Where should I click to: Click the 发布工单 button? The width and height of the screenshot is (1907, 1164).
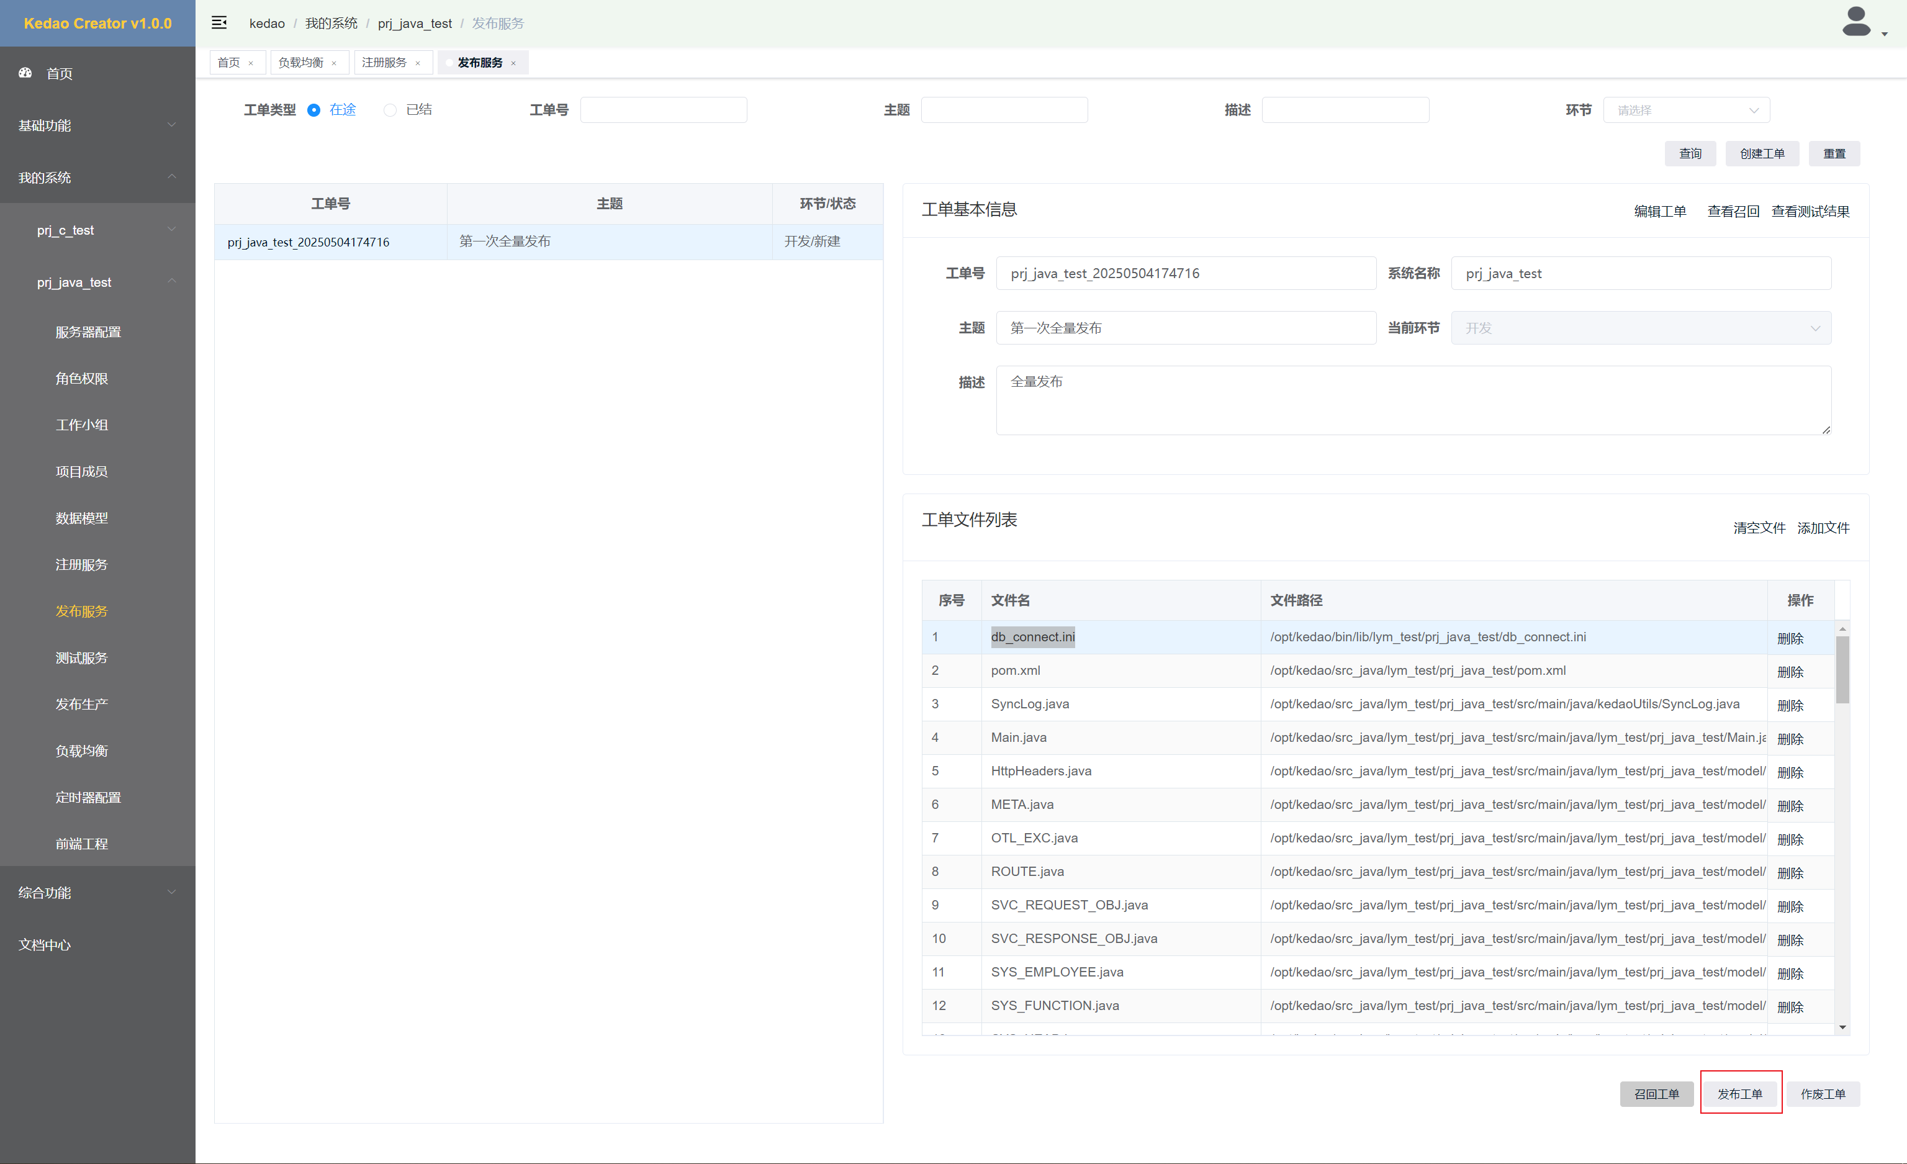1740,1094
